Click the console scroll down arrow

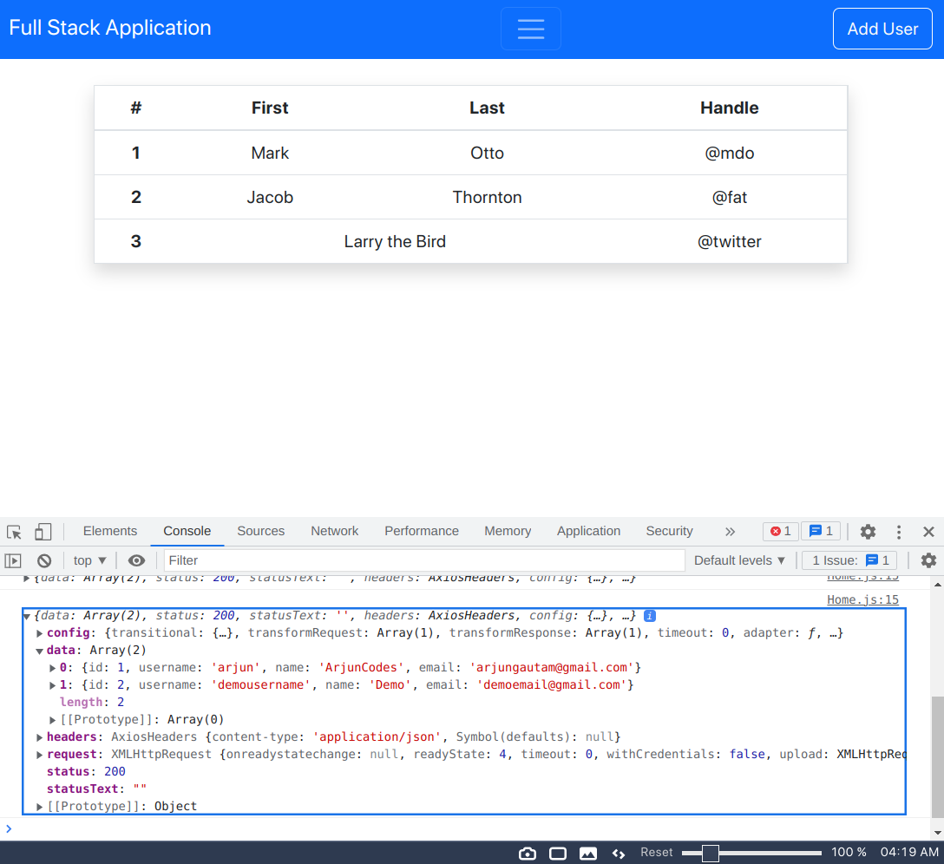[x=937, y=834]
